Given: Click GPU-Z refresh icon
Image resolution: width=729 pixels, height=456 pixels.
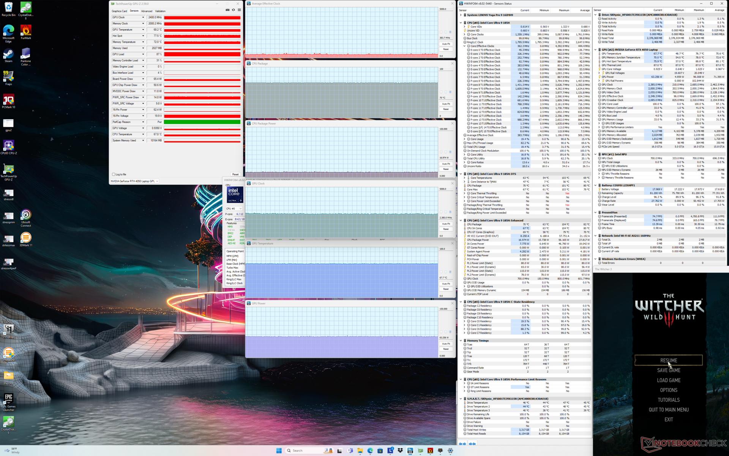Looking at the screenshot, I should (x=233, y=10).
